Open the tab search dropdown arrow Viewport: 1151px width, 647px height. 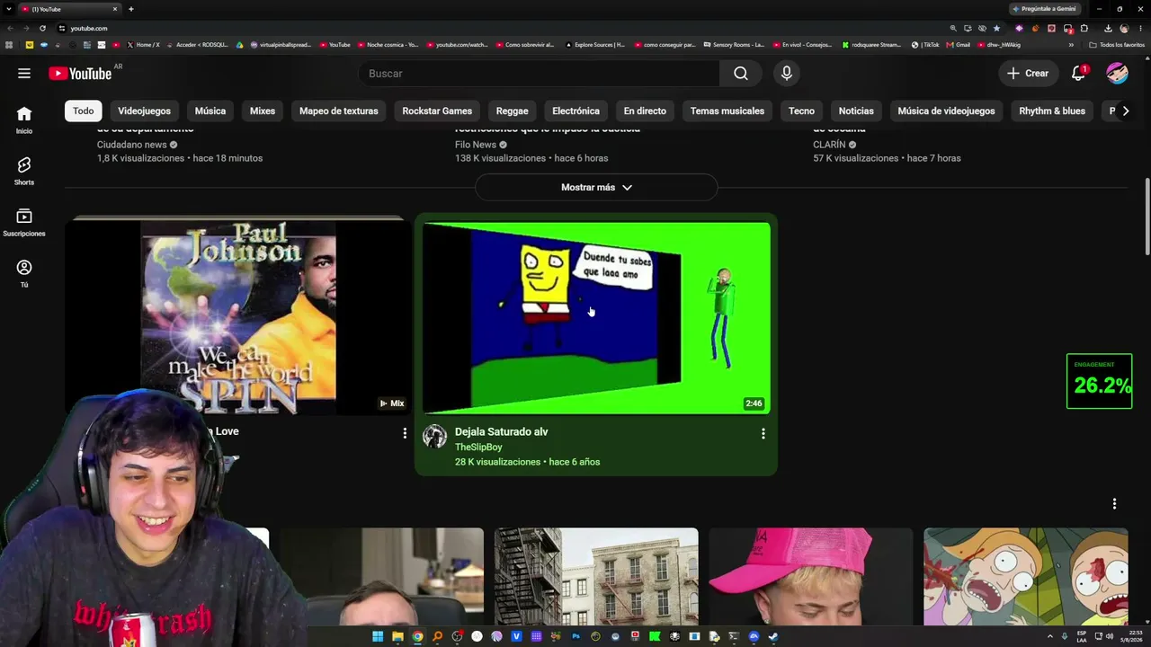[x=9, y=9]
